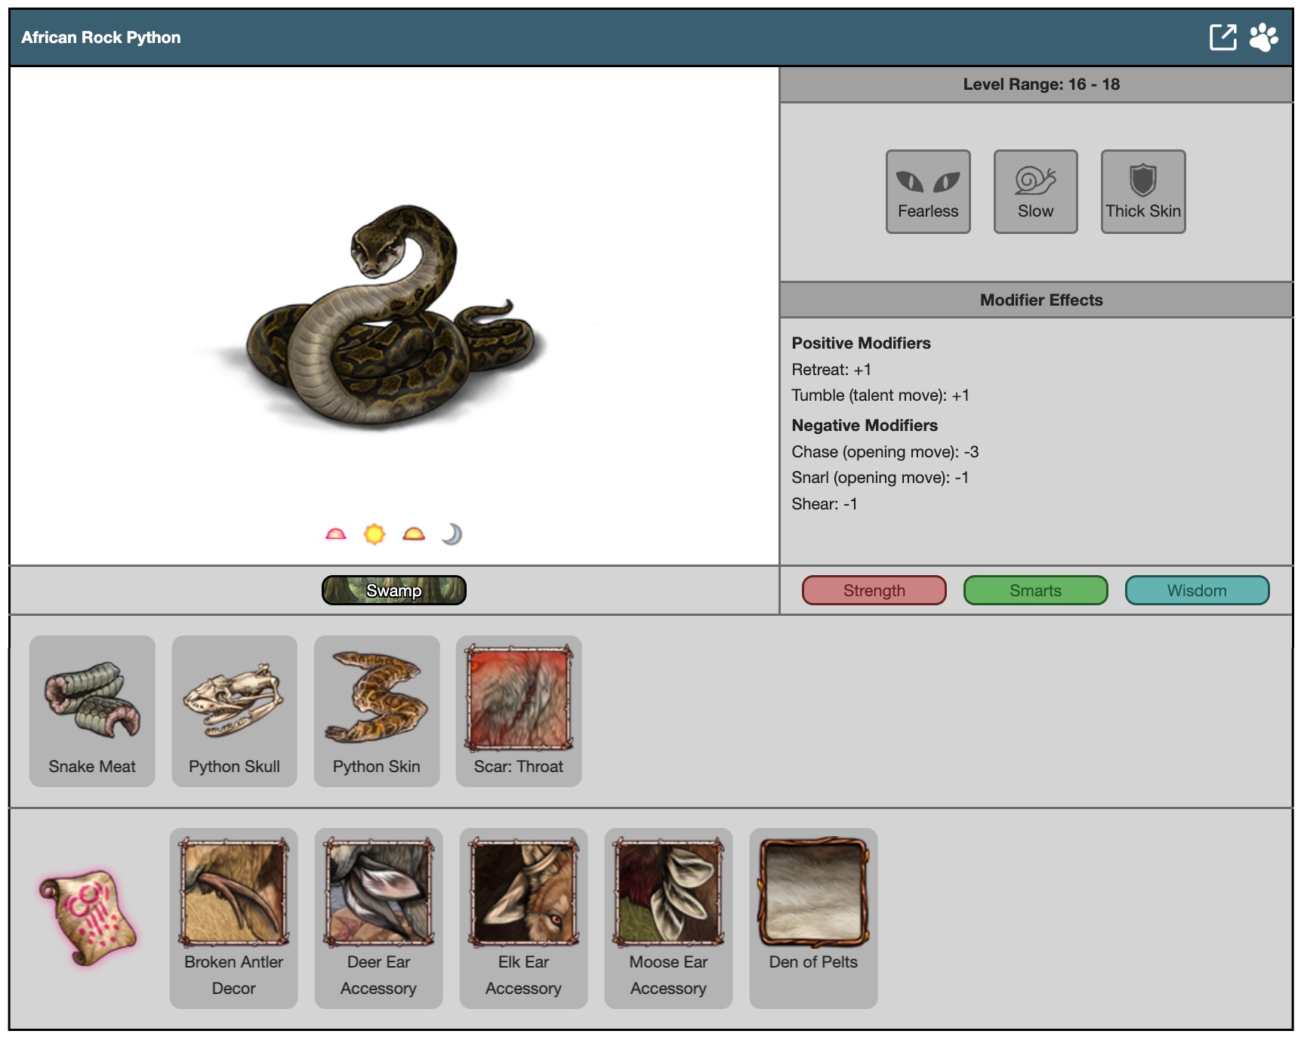Open the Snake Meat item
The width and height of the screenshot is (1301, 1037).
92,711
